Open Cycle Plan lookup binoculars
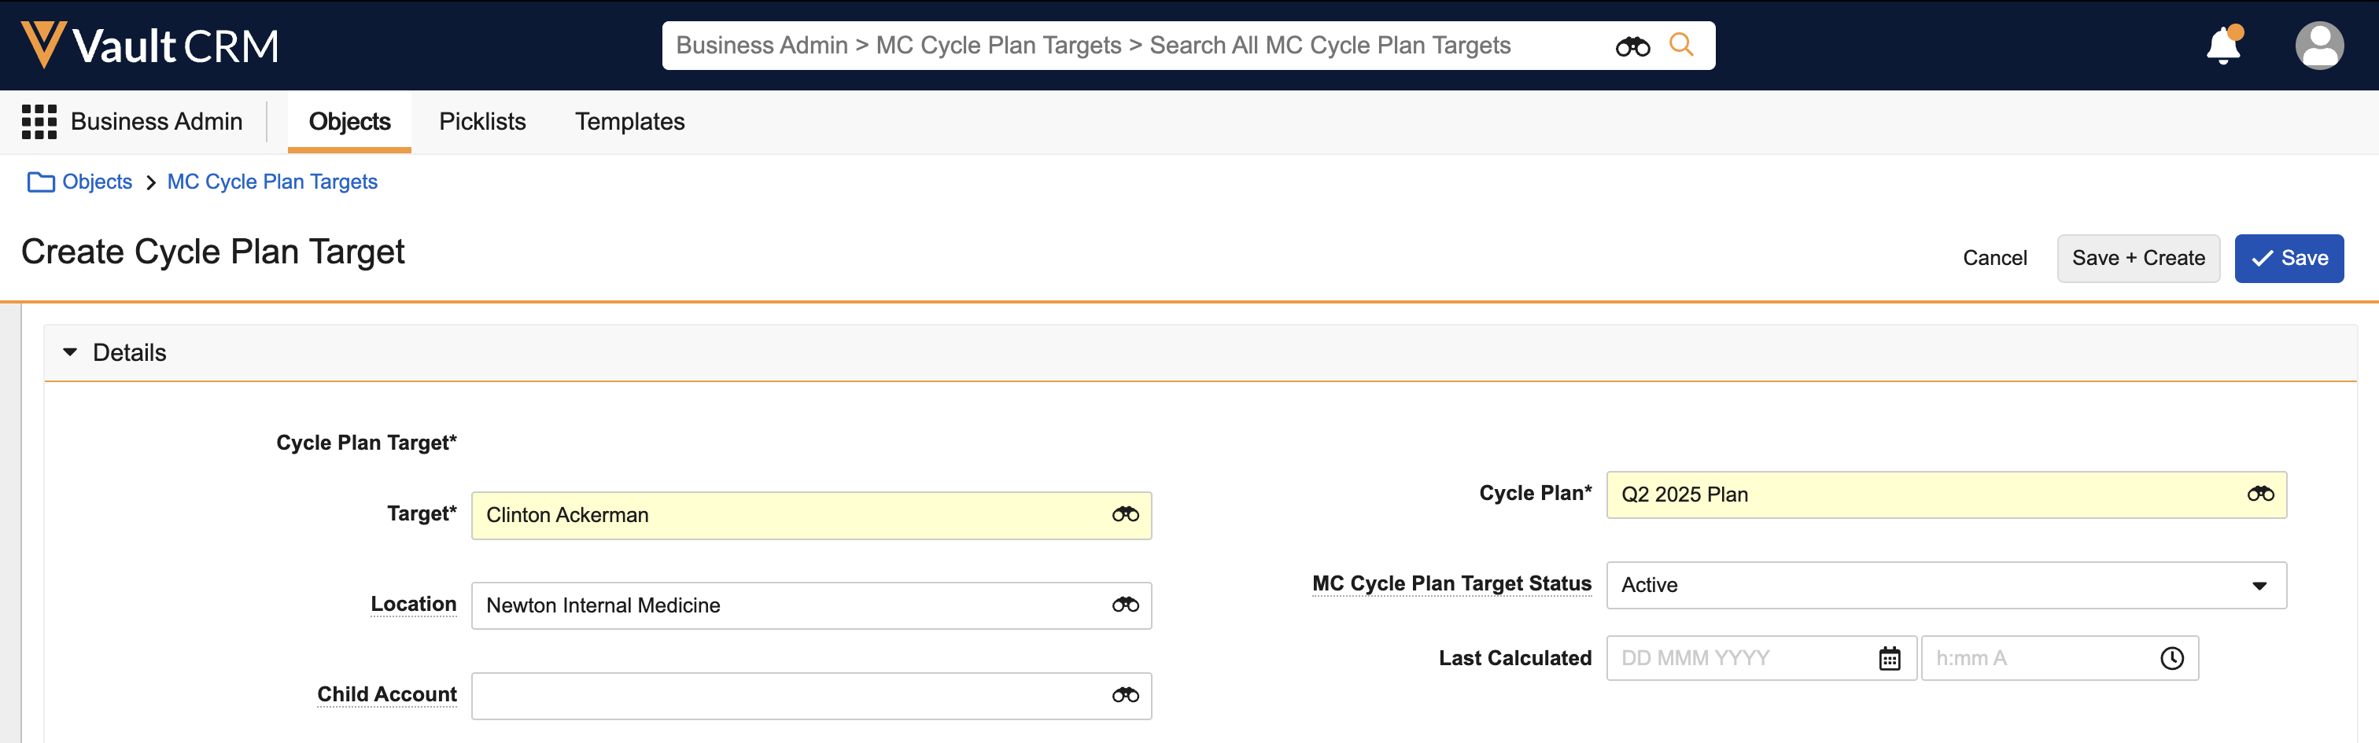The image size is (2379, 743). coord(2260,495)
